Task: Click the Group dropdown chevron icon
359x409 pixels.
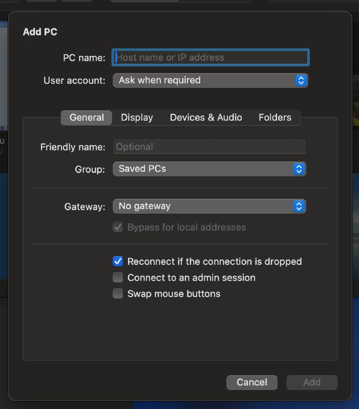Action: pos(299,169)
